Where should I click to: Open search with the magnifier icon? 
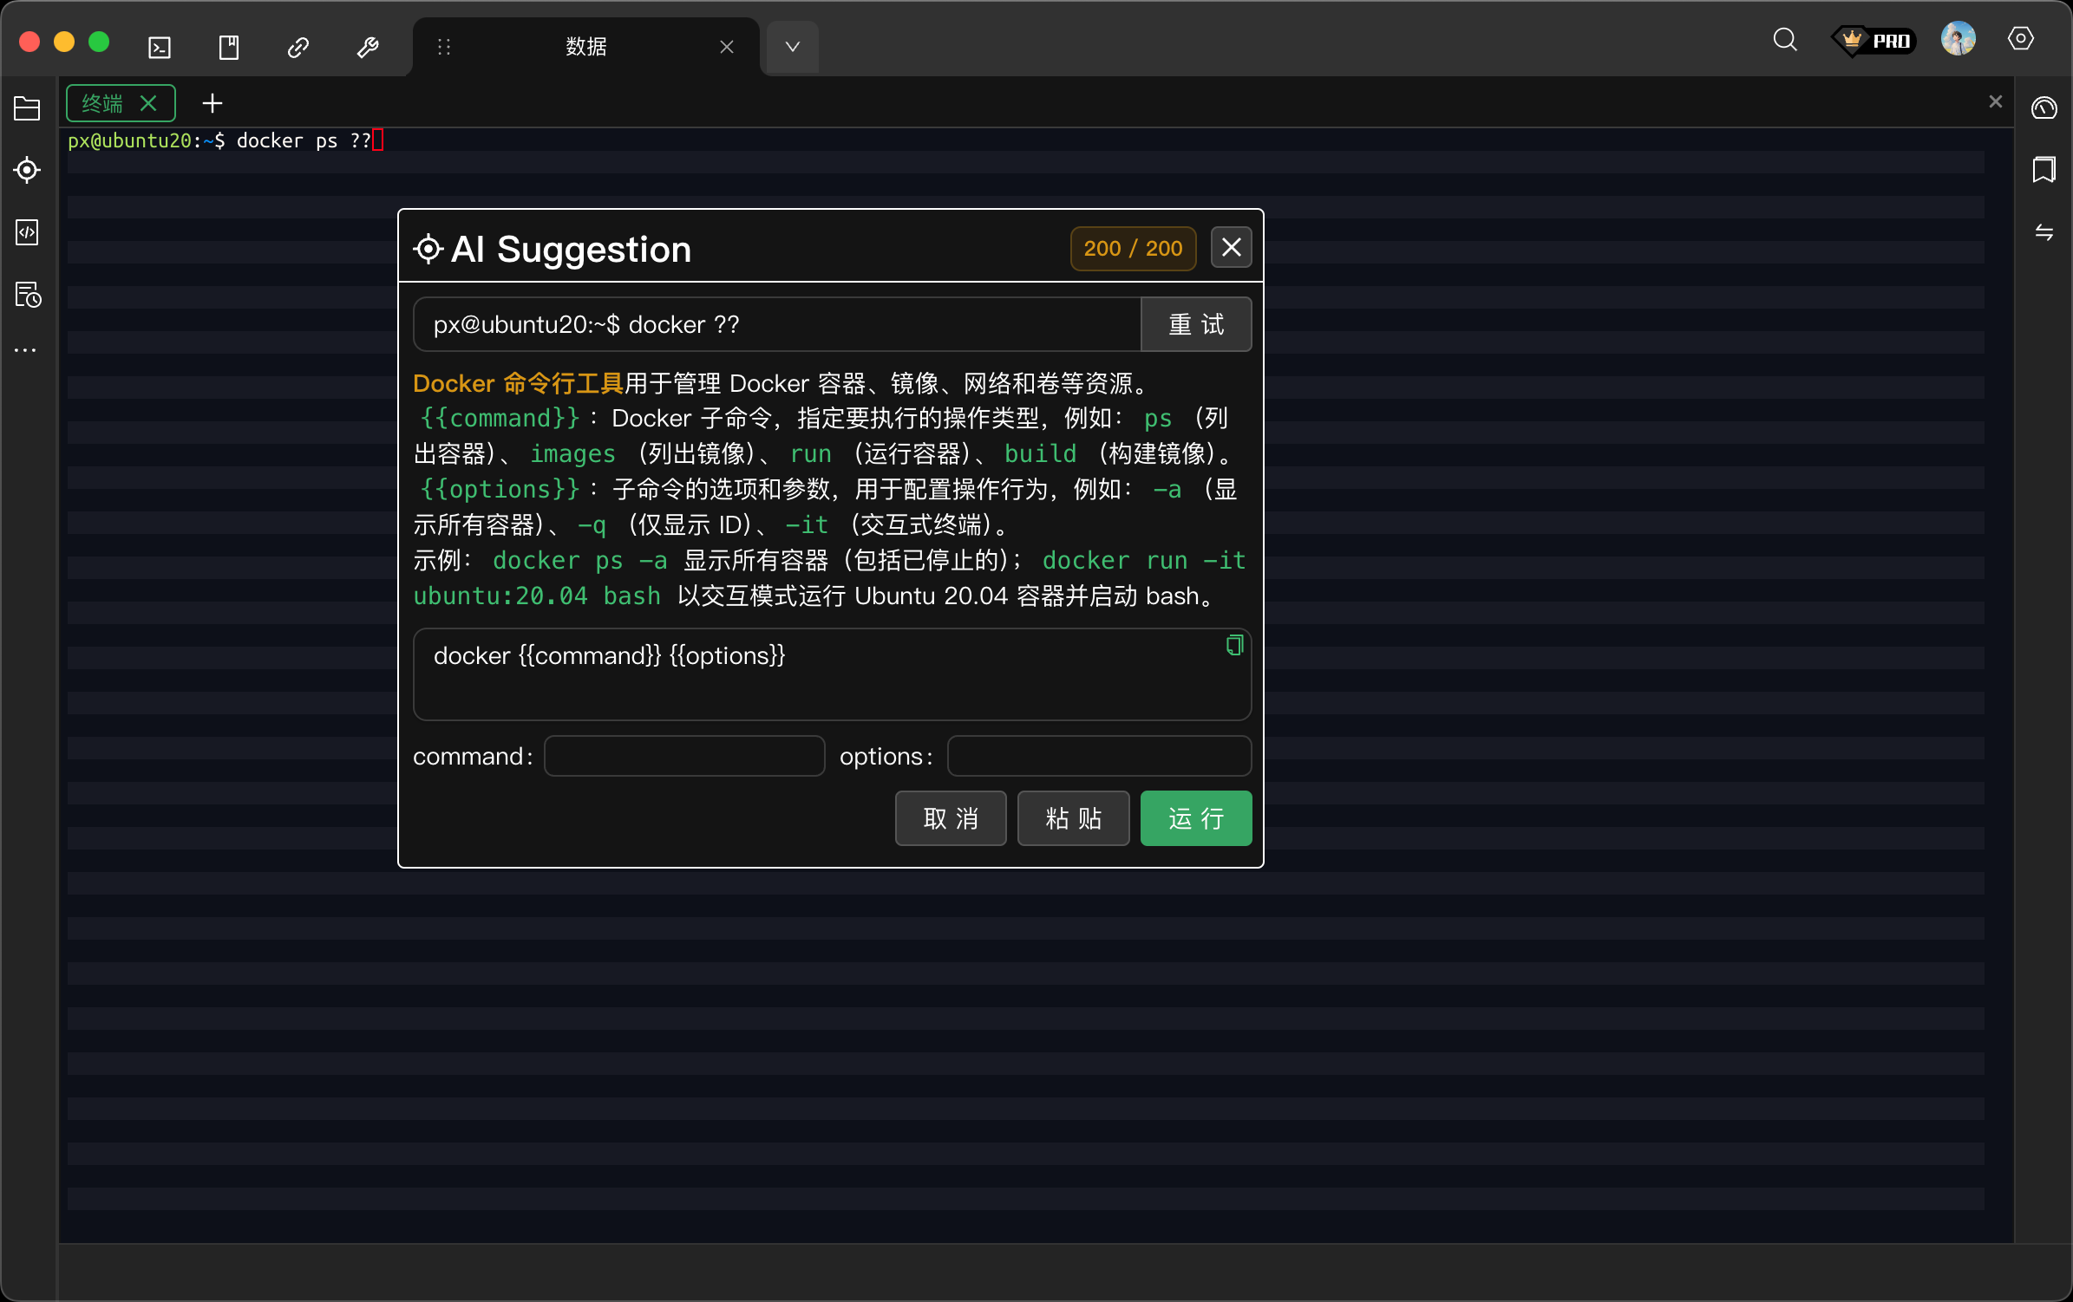(x=1784, y=40)
